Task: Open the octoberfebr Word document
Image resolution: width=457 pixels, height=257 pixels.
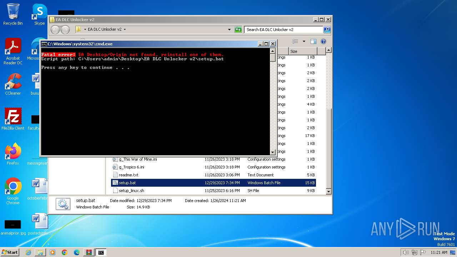Action: pyautogui.click(x=39, y=189)
